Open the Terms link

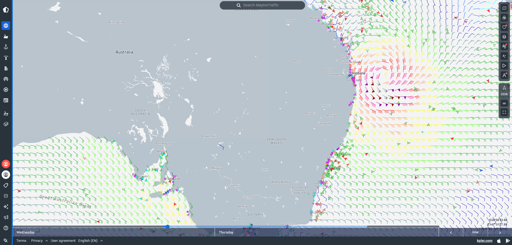point(21,240)
